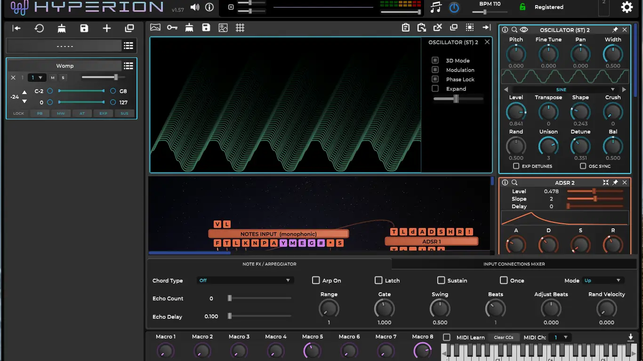The image size is (643, 361).
Task: Click the magnifier icon in ADSR 2 panel
Action: (514, 183)
